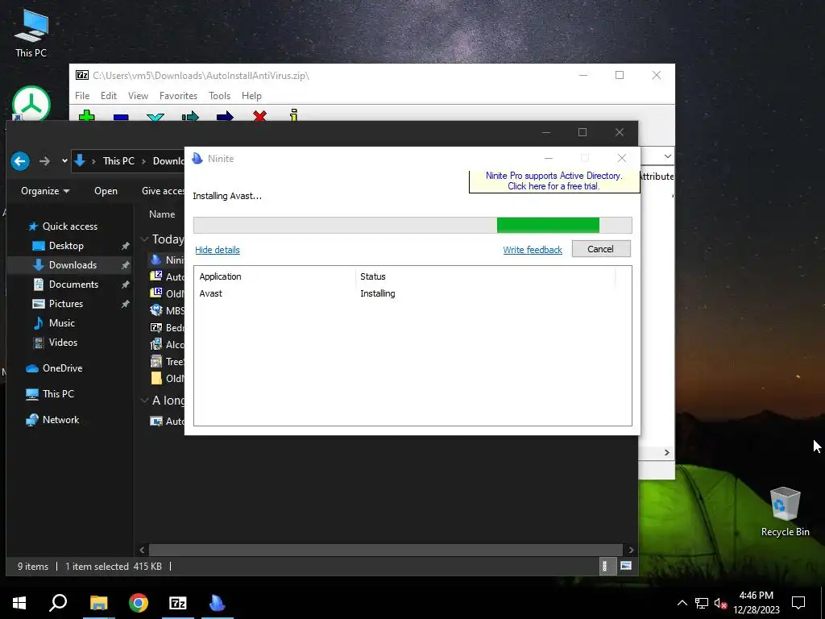Click 7-Zip taskbar icon
825x619 pixels.
(178, 603)
